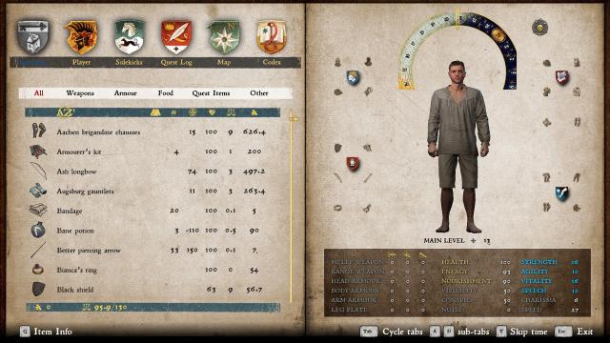Click the carry weight 93.9/130 readout
The height and width of the screenshot is (343, 610).
click(x=105, y=307)
